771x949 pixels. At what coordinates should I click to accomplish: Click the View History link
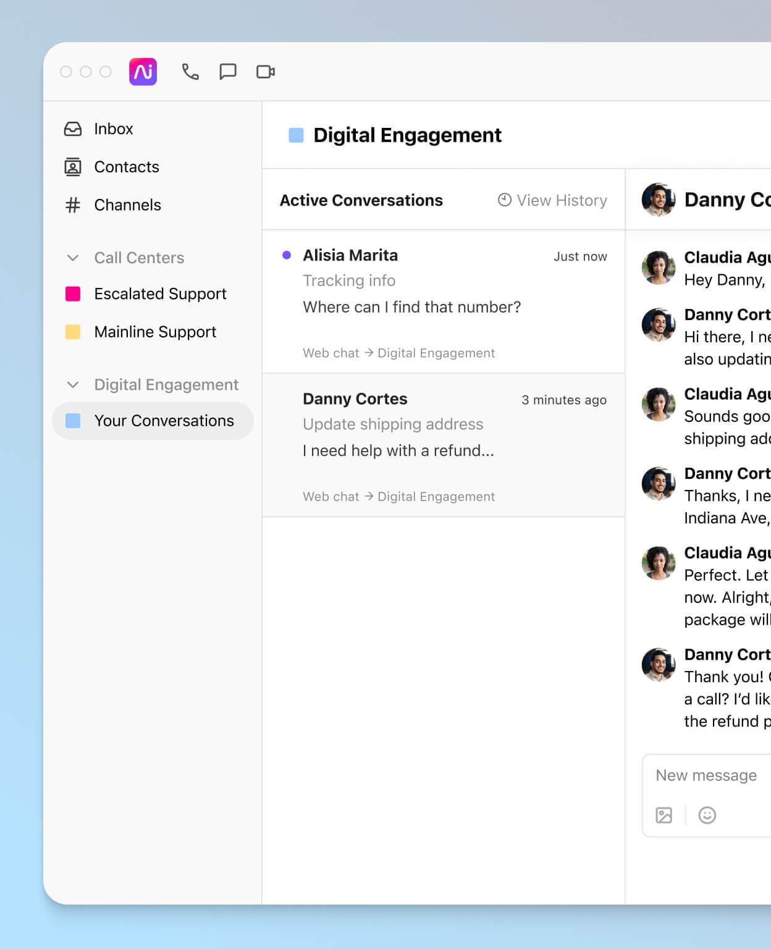562,200
